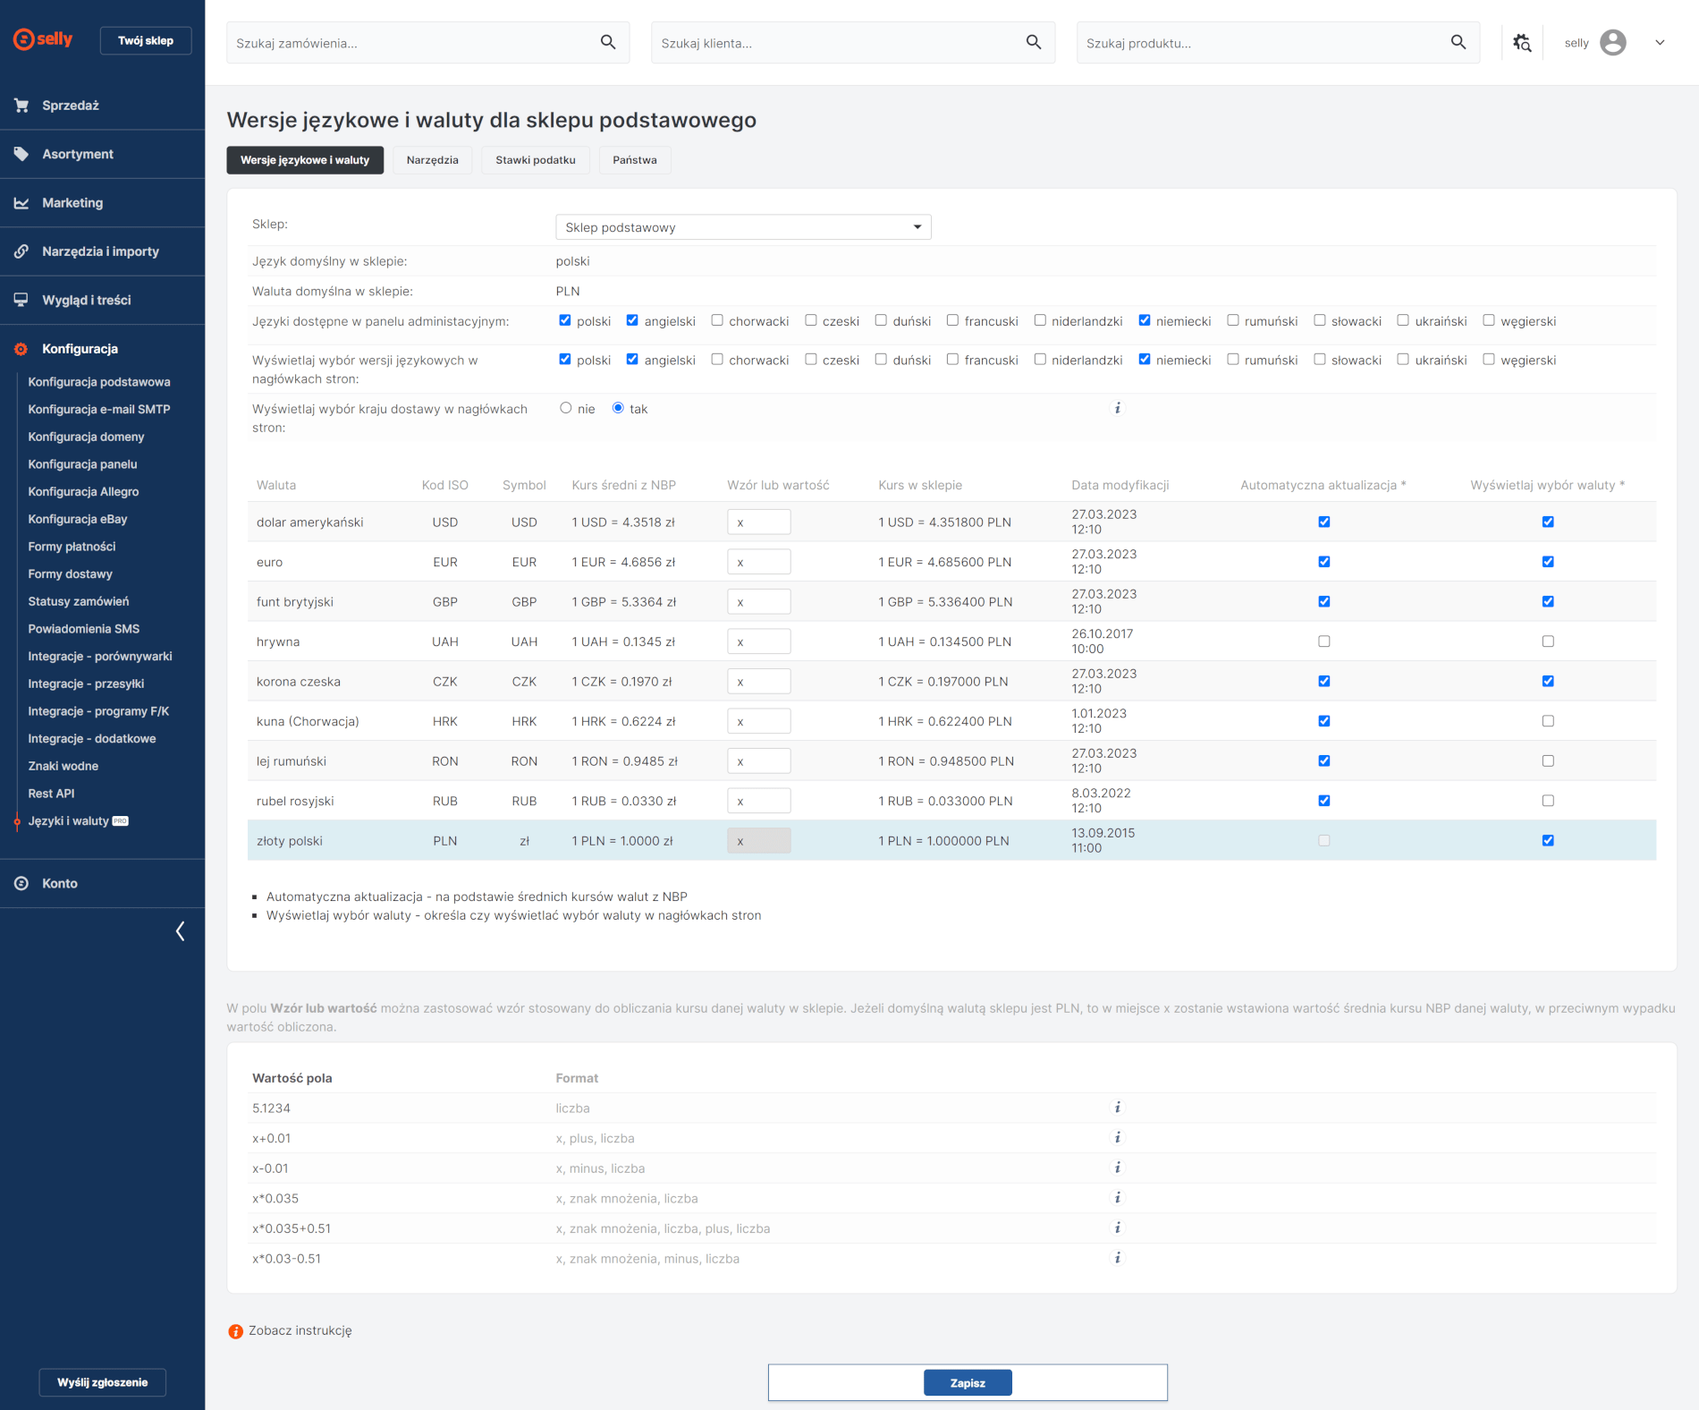Click the info icon in the x*0.035 row
The width and height of the screenshot is (1699, 1410).
point(1117,1197)
